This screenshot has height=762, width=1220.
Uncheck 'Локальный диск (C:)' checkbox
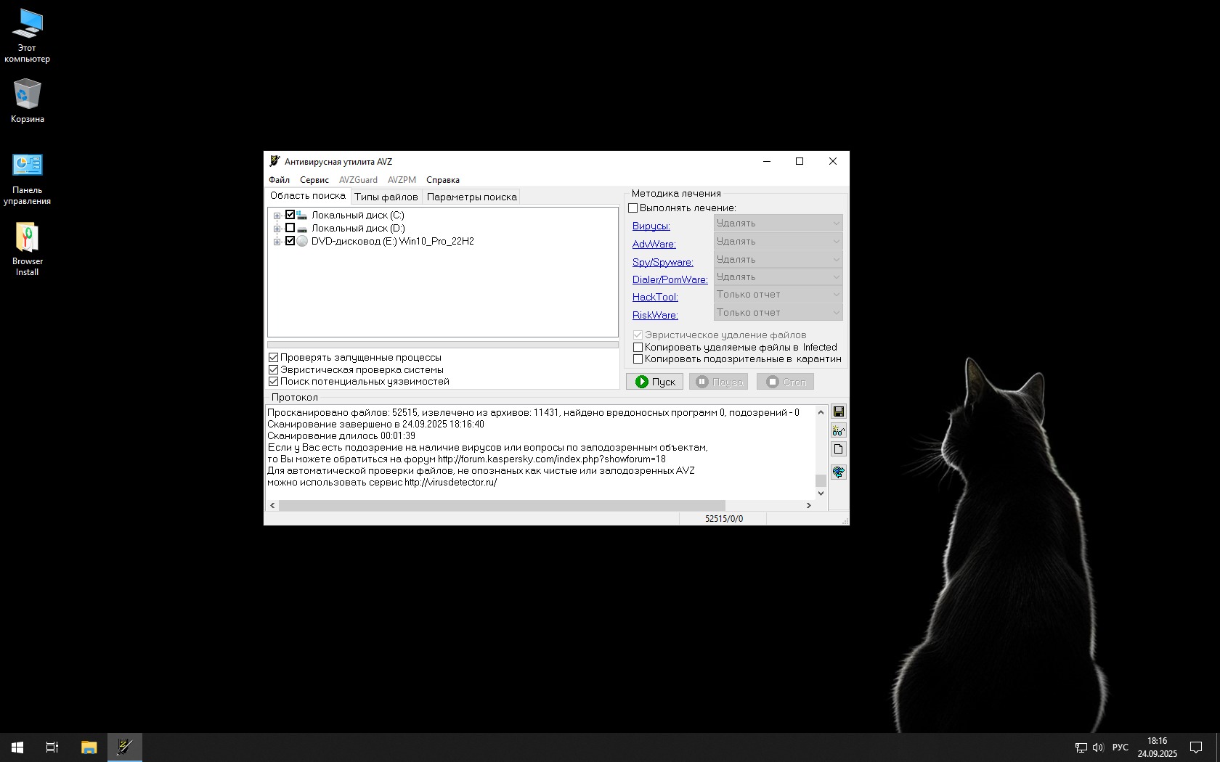pos(290,215)
